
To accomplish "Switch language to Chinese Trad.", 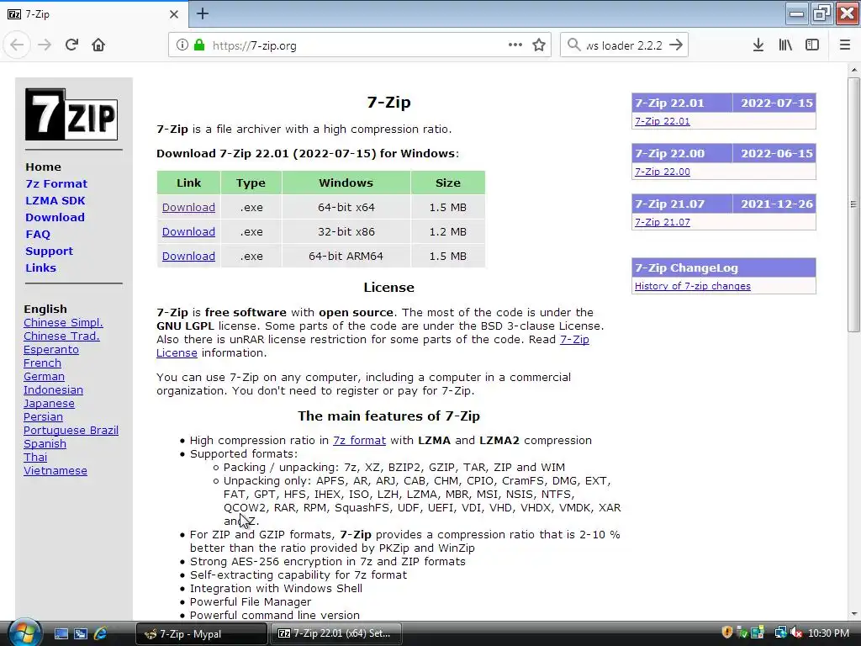I will pos(61,336).
